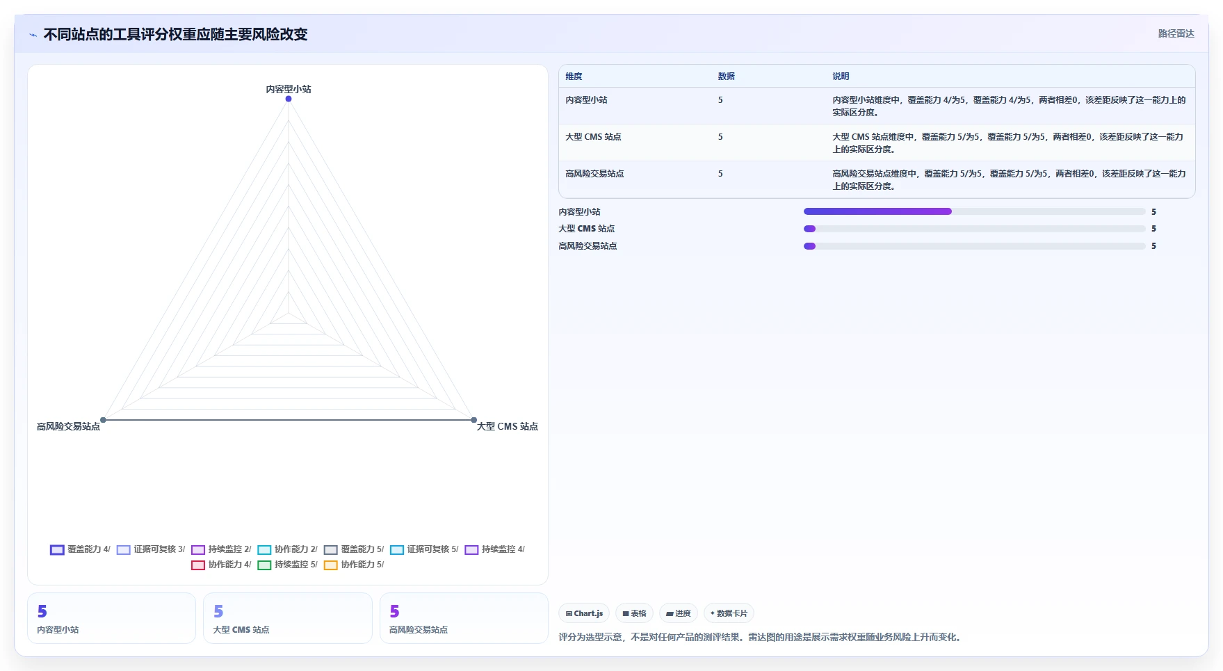This screenshot has height=671, width=1223.
Task: Toggle the 协作能力 4/ legend dataset
Action: tap(221, 565)
